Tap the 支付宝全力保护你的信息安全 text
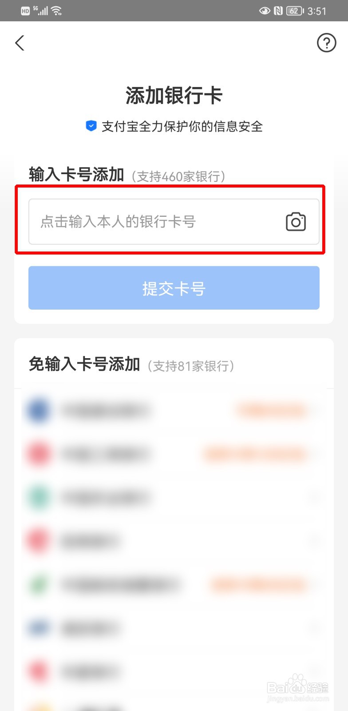Image resolution: width=348 pixels, height=711 pixels. pos(182,127)
